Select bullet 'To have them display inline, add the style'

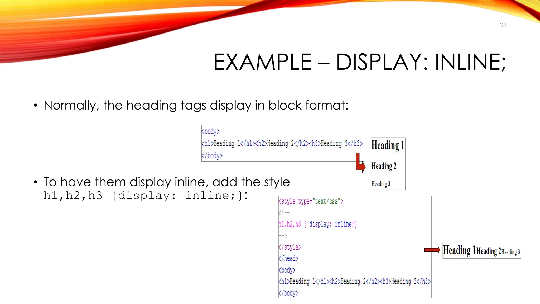click(x=167, y=182)
